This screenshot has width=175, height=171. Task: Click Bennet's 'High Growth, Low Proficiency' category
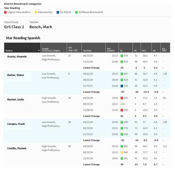tap(51, 100)
